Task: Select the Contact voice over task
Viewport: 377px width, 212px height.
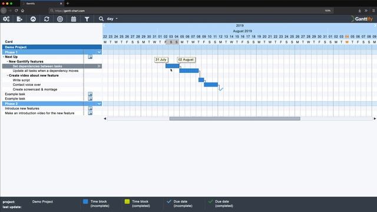Action: 27,85
